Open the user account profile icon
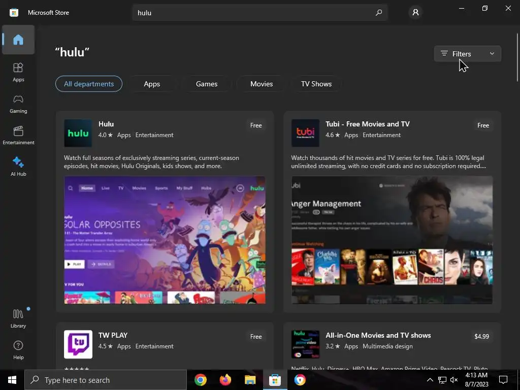Image resolution: width=520 pixels, height=390 pixels. click(415, 13)
